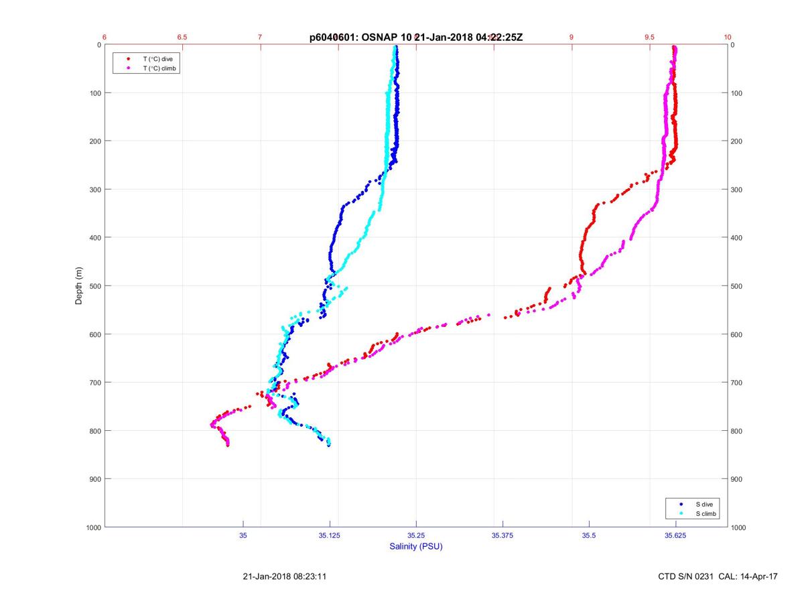This screenshot has height=593, width=804.
Task: Click '100' on the left depth axis
Action: (x=95, y=93)
